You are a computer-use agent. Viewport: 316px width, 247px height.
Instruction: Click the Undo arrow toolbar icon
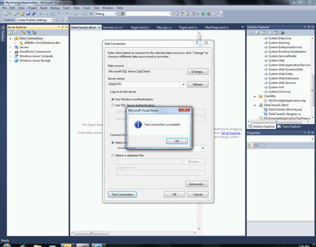point(58,14)
